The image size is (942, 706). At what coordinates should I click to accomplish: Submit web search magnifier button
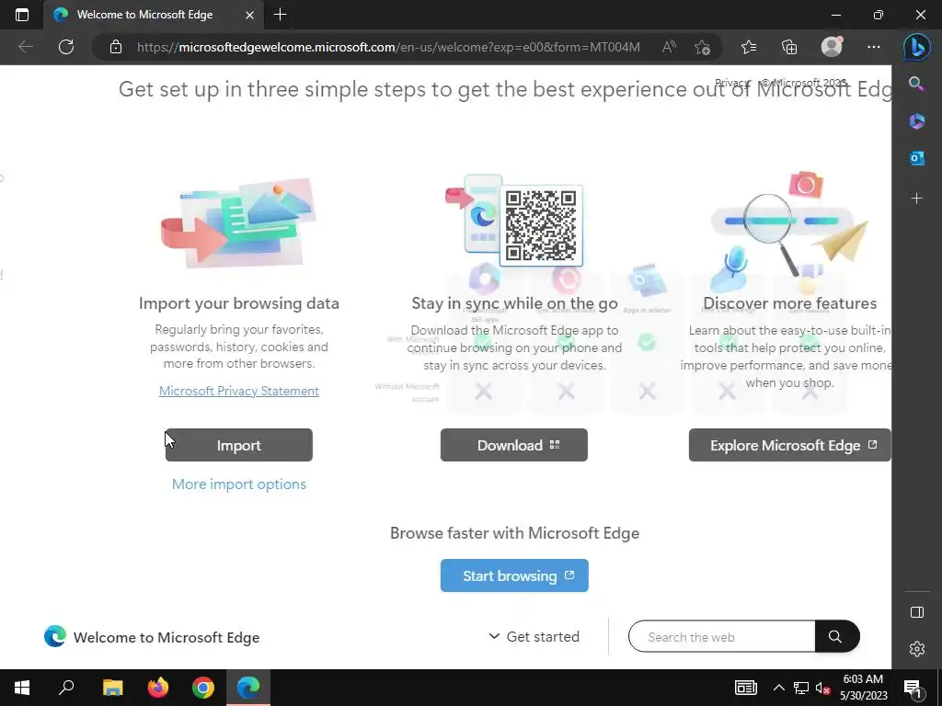pyautogui.click(x=836, y=636)
